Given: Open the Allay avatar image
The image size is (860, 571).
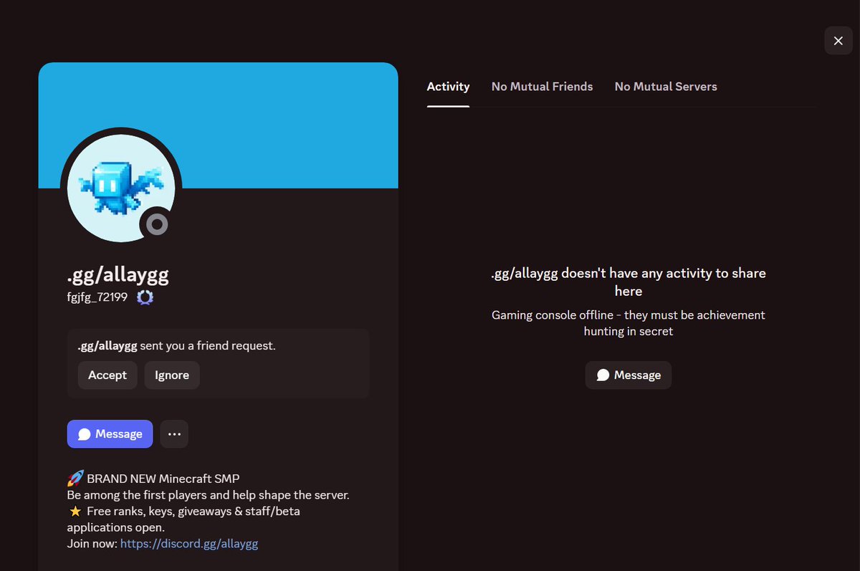Looking at the screenshot, I should 121,188.
